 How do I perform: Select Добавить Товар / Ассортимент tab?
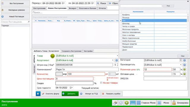click(46, 51)
